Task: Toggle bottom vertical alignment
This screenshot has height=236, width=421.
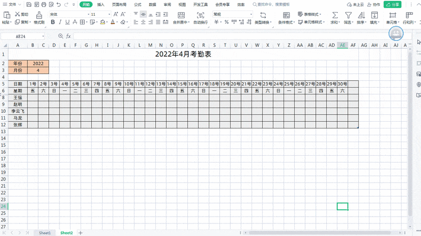Action: 151,14
